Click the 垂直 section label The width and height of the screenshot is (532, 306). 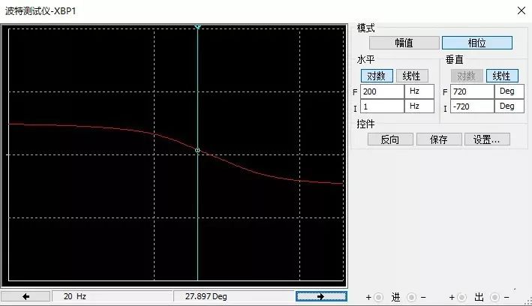pos(454,60)
